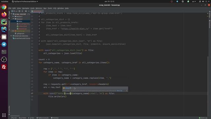Open the VCS menu
211x119 pixels.
point(55,8)
